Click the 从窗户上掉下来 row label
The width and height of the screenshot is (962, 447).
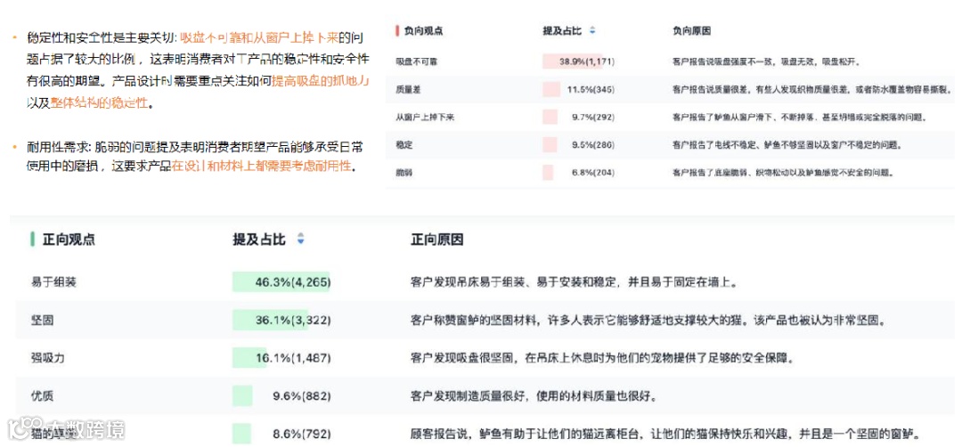[x=425, y=118]
